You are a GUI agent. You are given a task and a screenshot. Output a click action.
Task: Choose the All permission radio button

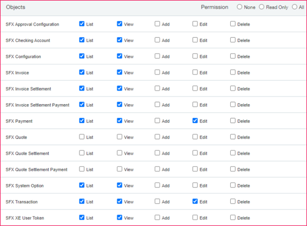pyautogui.click(x=295, y=7)
